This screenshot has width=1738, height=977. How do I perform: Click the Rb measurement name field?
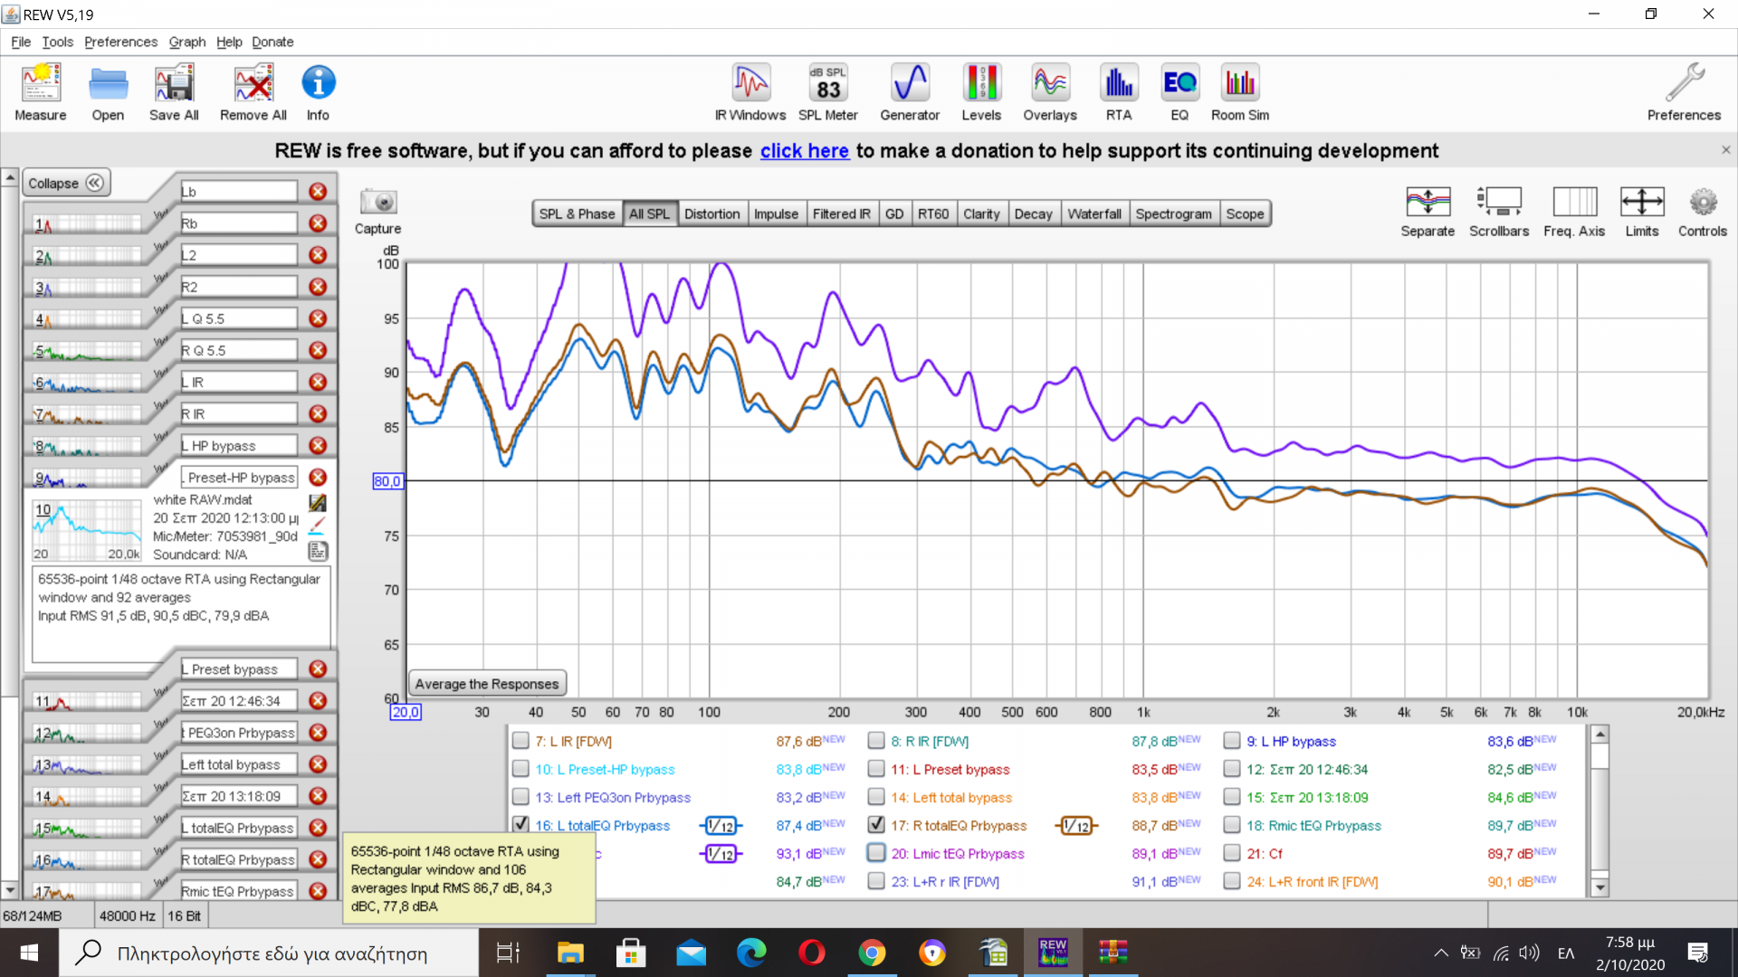pos(238,223)
